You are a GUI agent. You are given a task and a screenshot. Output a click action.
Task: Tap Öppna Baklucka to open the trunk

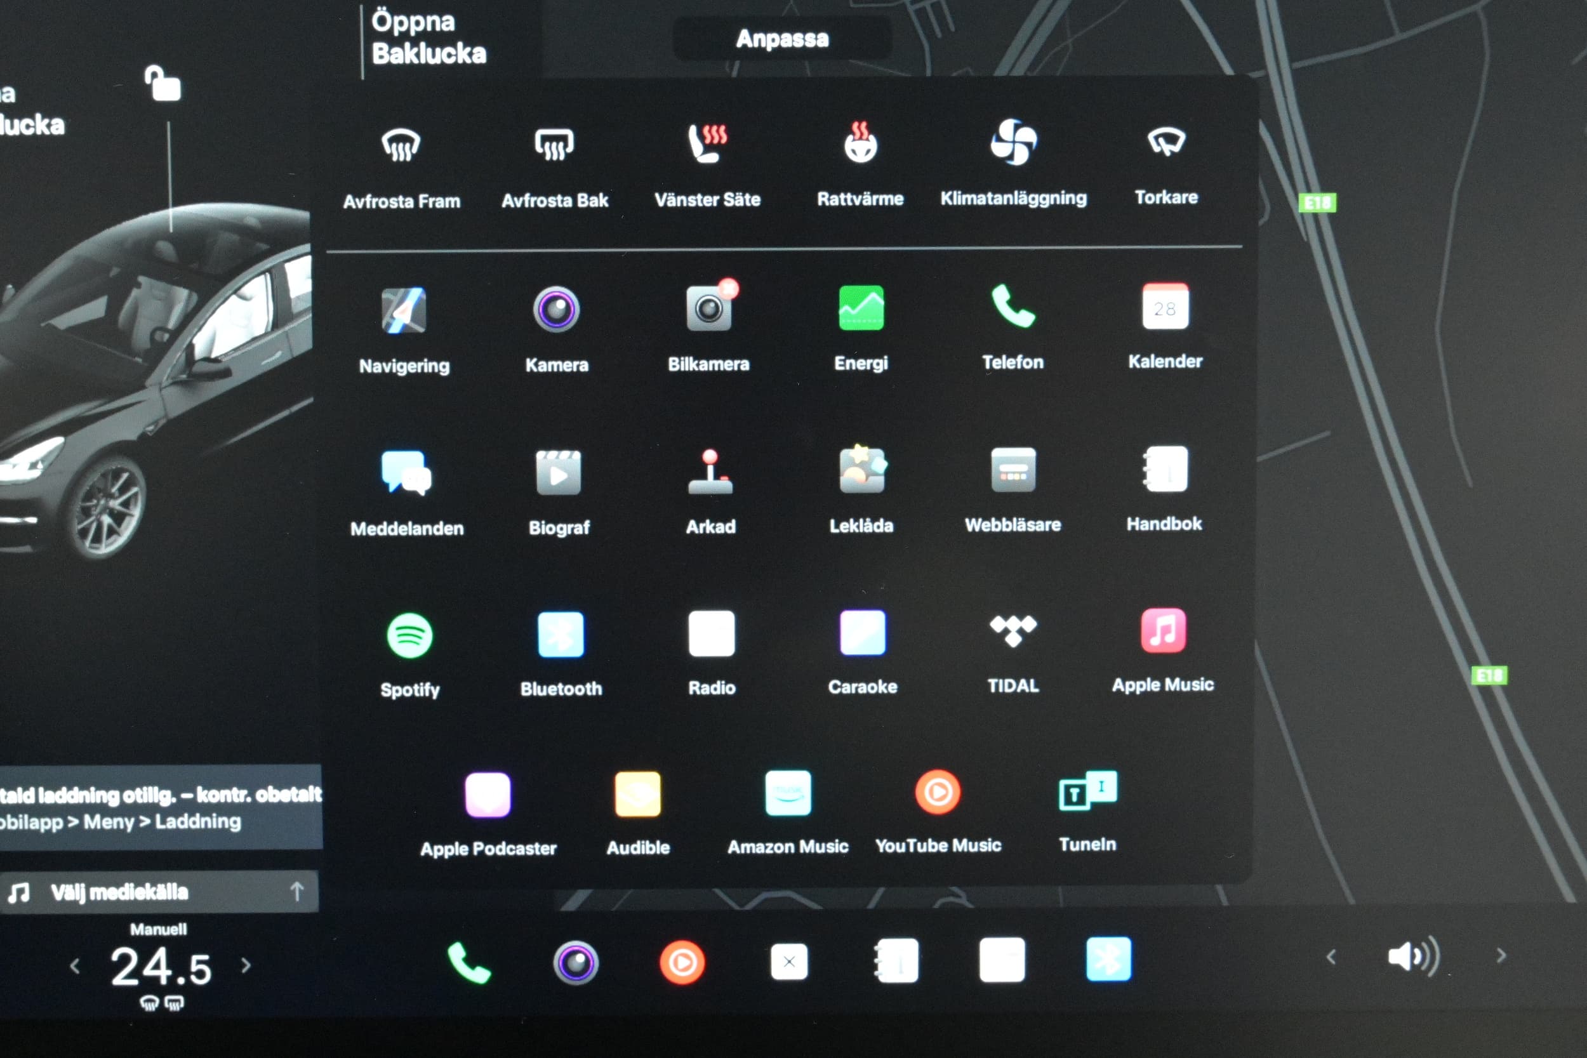(x=428, y=38)
